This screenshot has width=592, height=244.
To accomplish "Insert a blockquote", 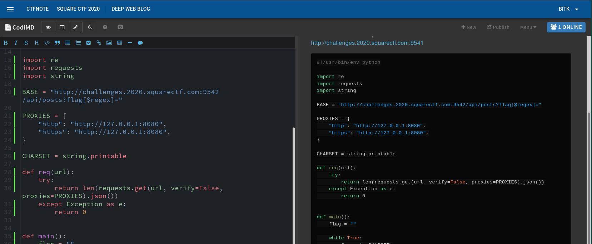I will click(x=57, y=43).
